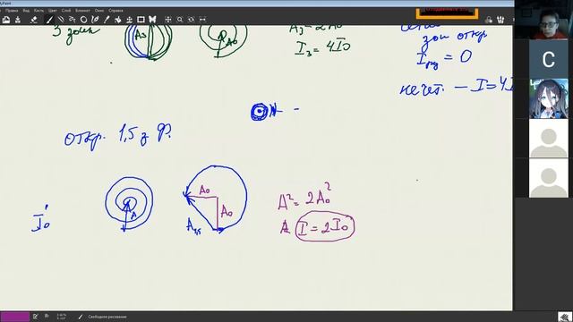Open the Слой menu

click(x=66, y=11)
